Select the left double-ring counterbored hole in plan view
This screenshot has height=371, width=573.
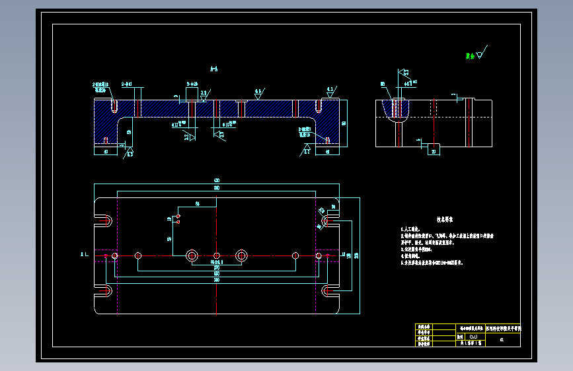pyautogui.click(x=192, y=255)
